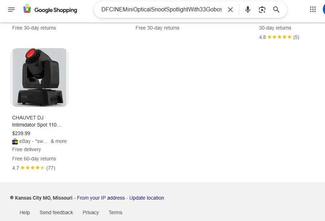Click the 'From your IP address' link

point(101,198)
